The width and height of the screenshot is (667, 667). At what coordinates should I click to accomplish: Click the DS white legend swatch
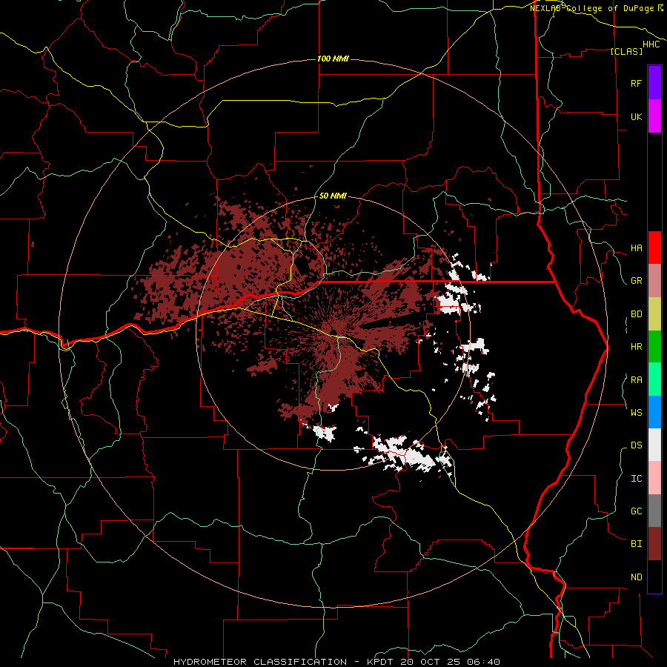click(654, 445)
